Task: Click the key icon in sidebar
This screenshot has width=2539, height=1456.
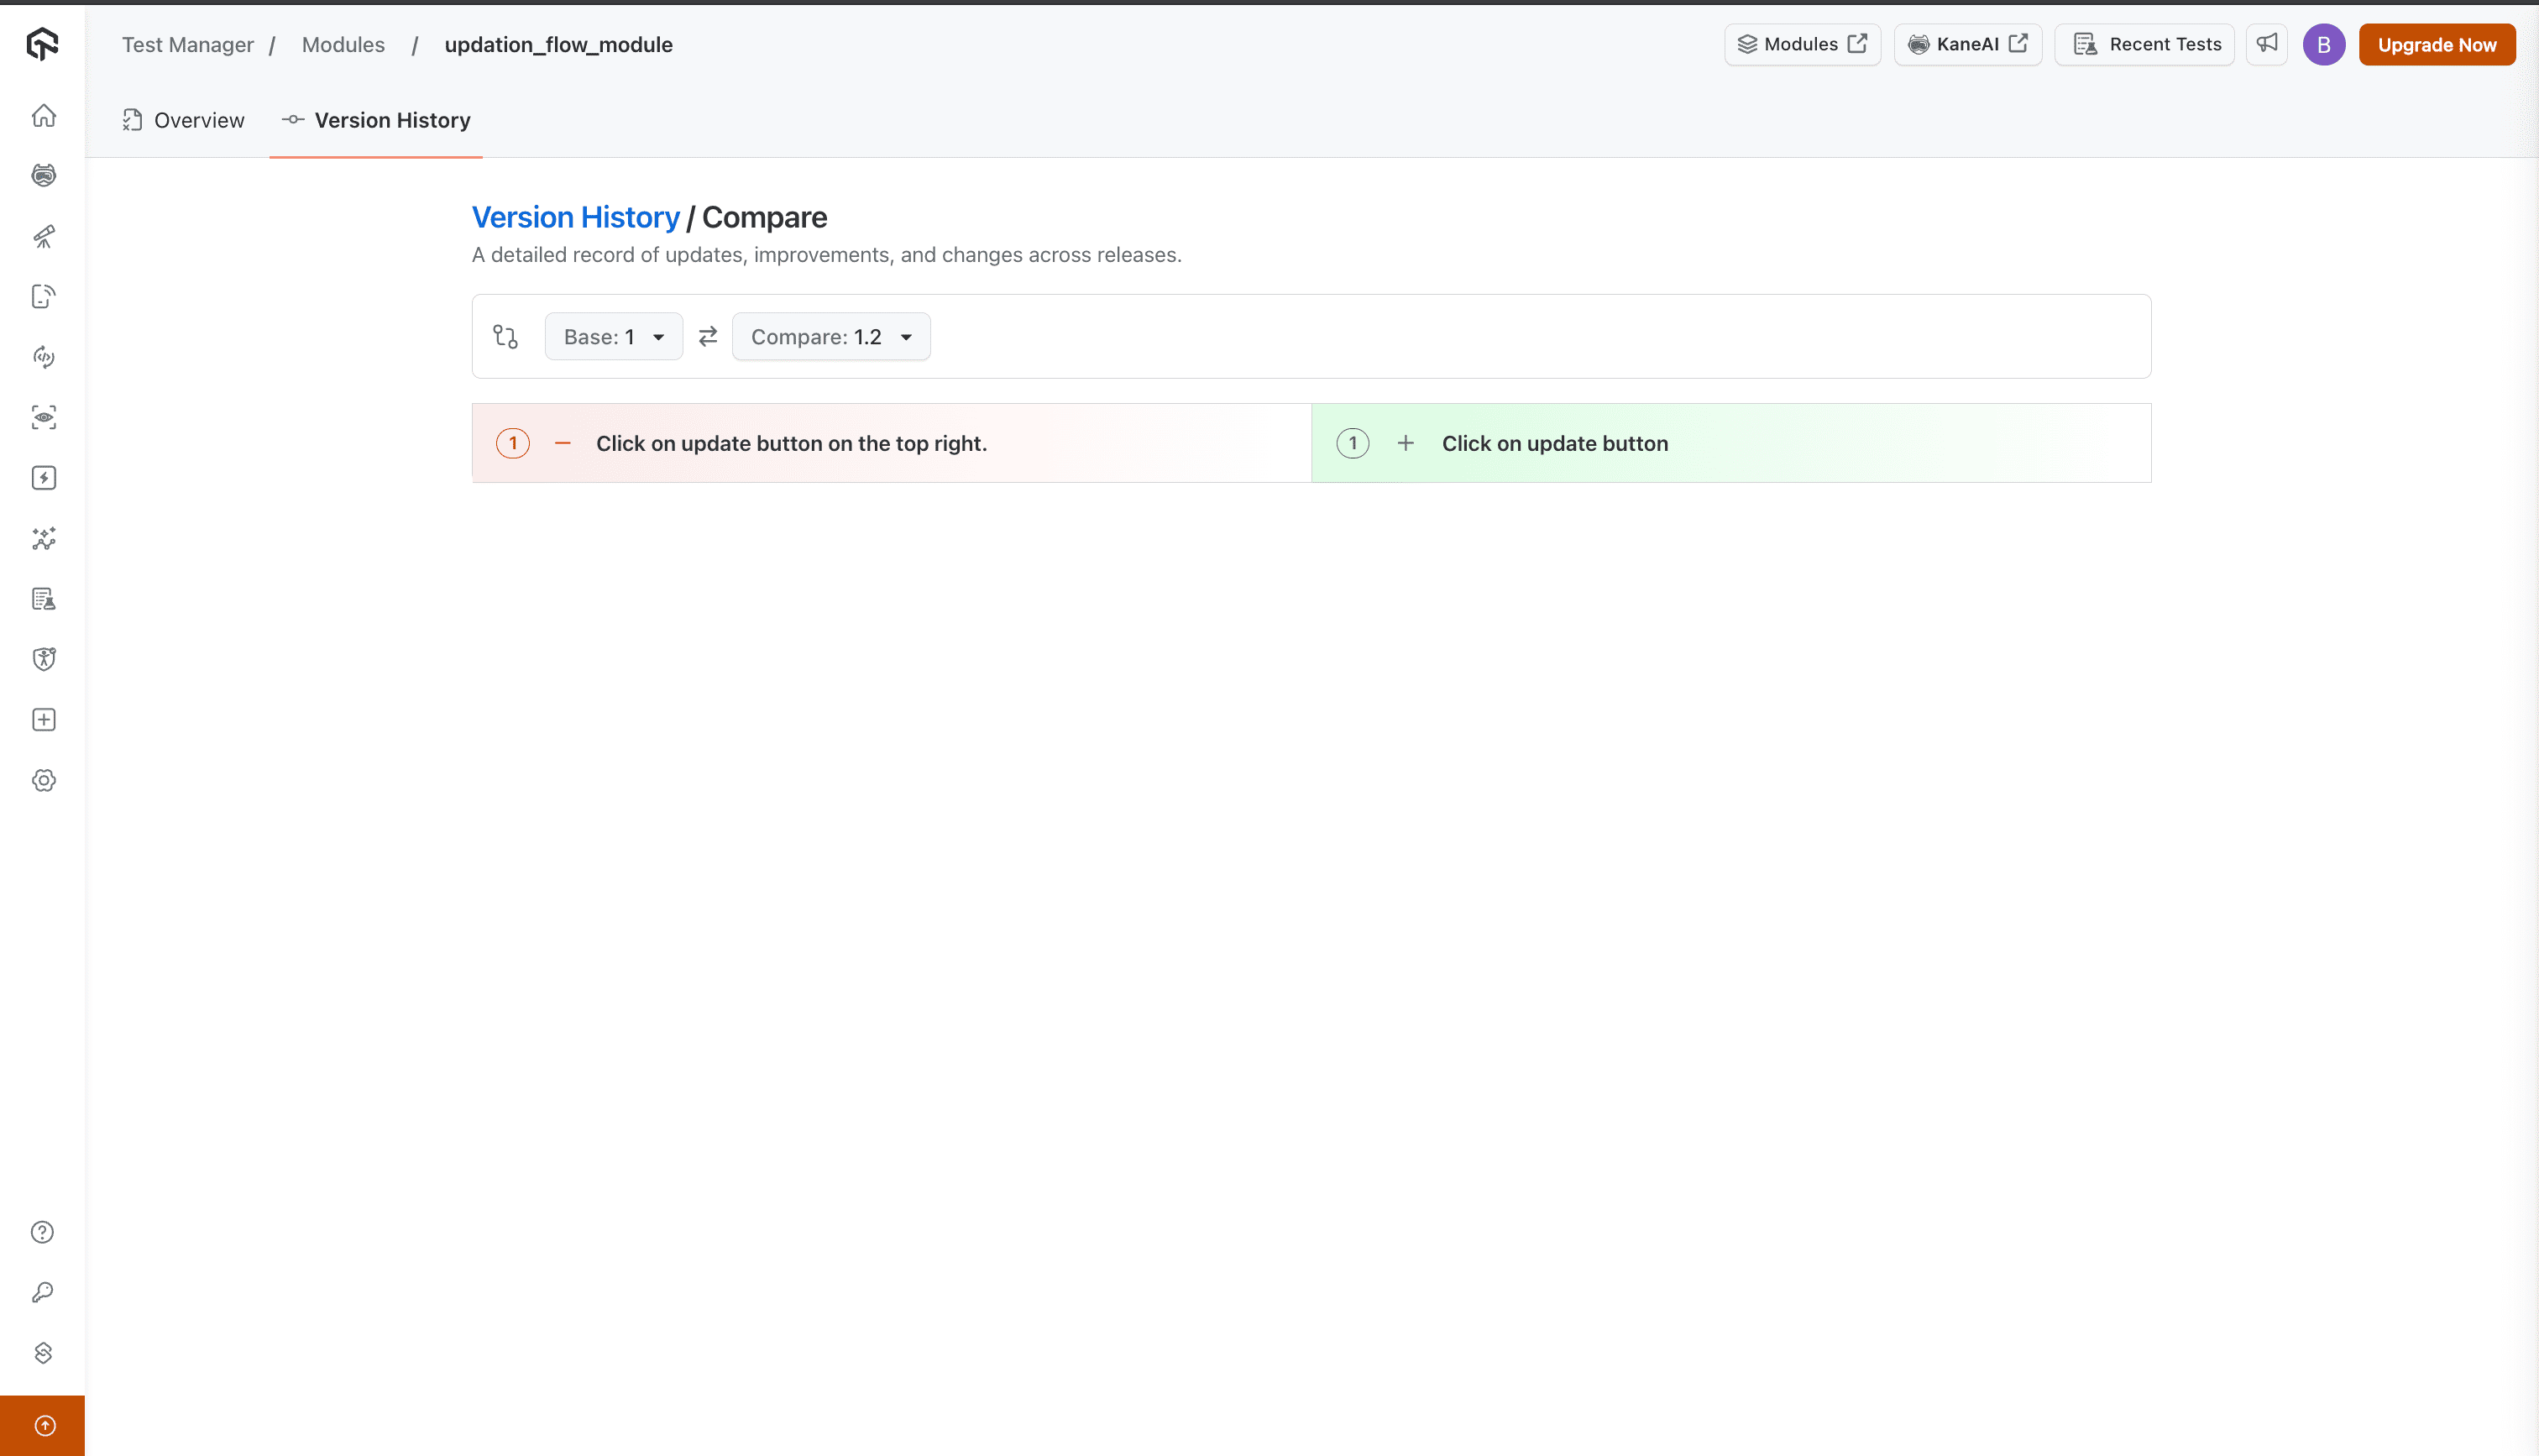Action: coord(43,1293)
